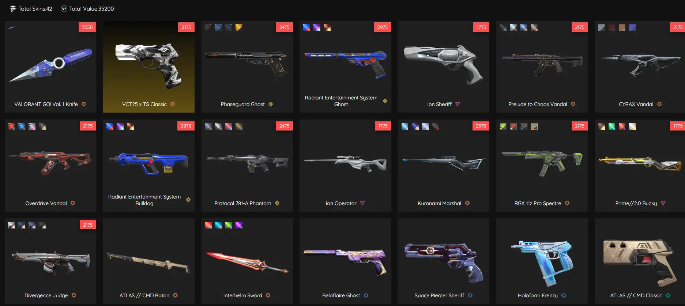Open the Space Piercer Sheriff skin card
Viewport: 685px width, 306px height.
444,261
